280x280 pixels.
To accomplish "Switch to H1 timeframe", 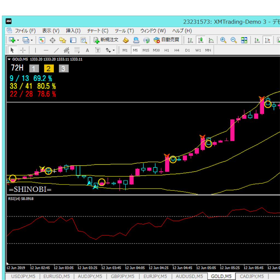I will tap(167, 50).
